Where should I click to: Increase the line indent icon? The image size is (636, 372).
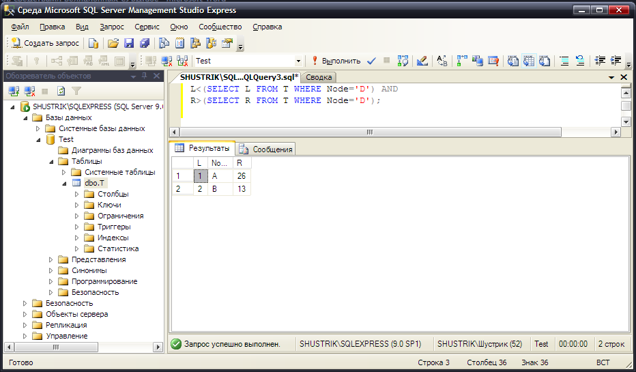coord(616,61)
